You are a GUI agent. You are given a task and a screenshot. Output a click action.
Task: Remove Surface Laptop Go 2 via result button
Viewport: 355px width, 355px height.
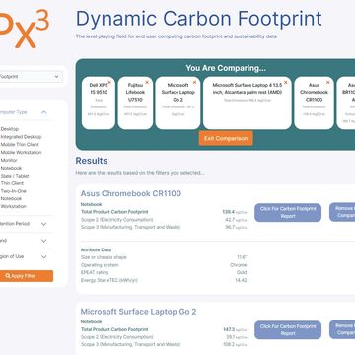(x=342, y=329)
